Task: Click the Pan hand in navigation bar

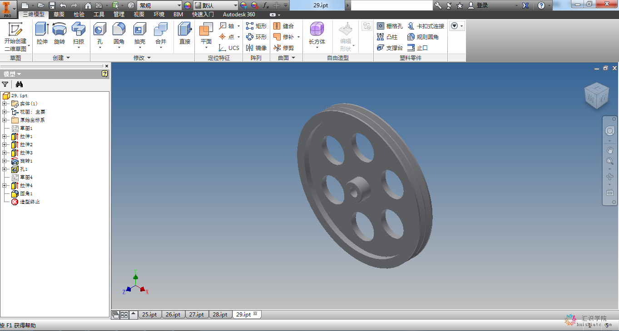Action: tap(609, 149)
